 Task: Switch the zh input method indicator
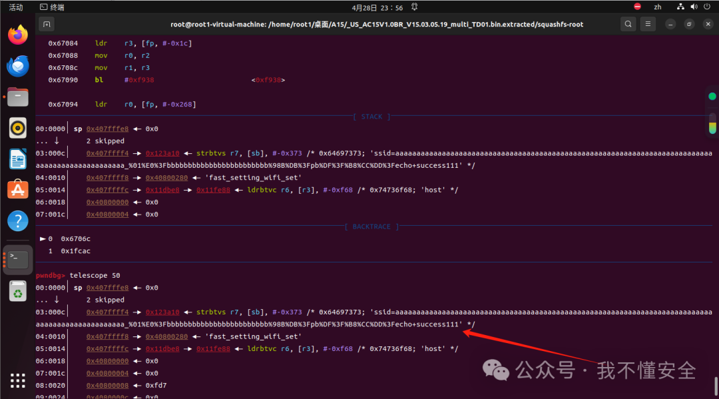tap(658, 7)
